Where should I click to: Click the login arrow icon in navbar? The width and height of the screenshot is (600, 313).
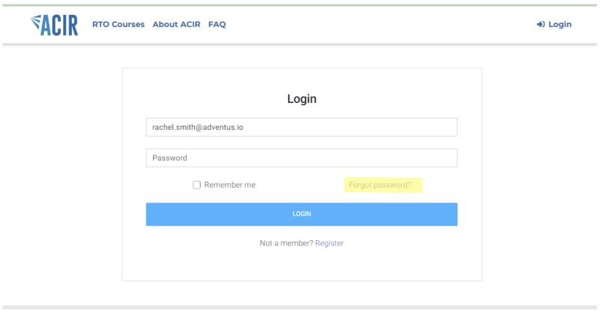pos(541,24)
